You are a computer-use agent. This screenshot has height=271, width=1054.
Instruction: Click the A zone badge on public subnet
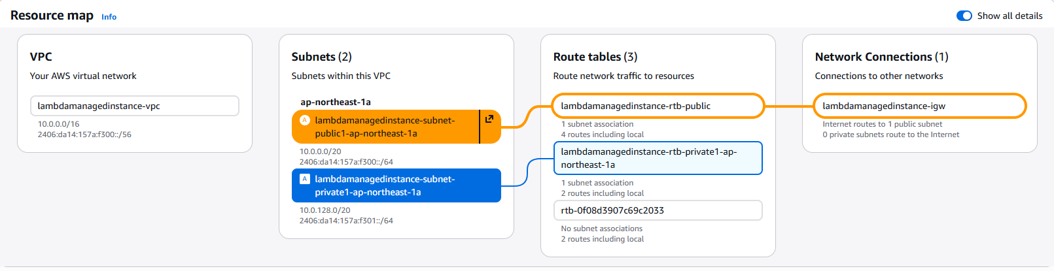point(304,120)
